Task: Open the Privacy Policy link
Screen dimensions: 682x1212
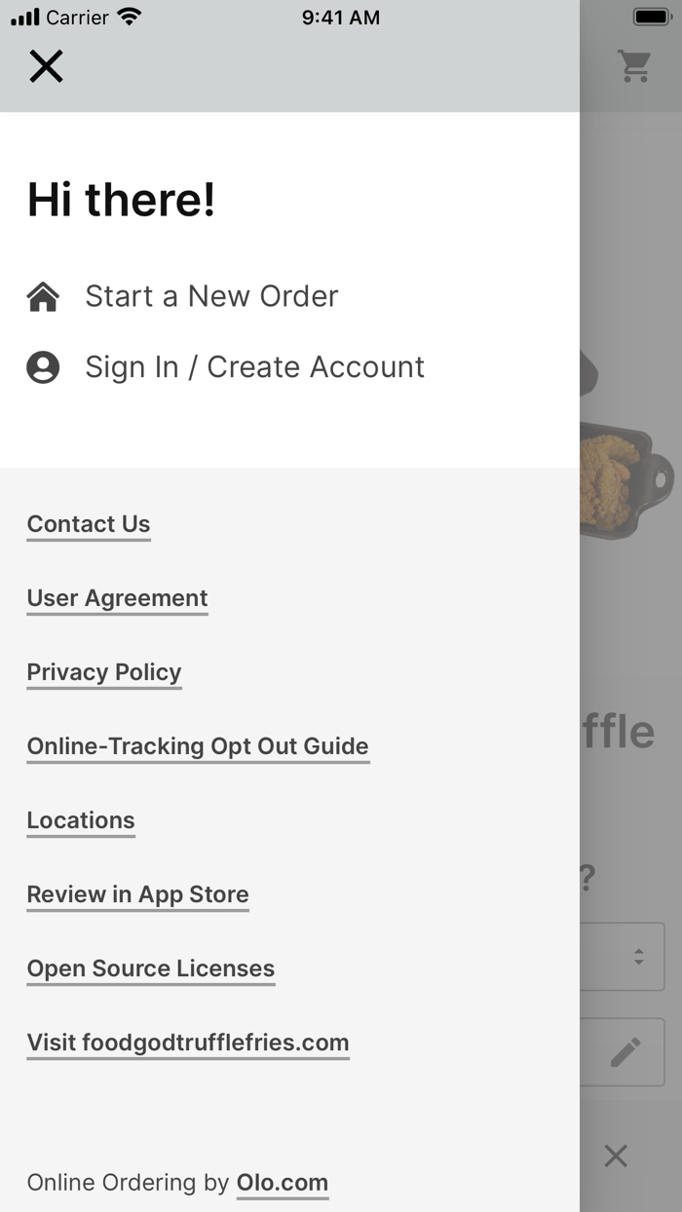Action: point(104,672)
